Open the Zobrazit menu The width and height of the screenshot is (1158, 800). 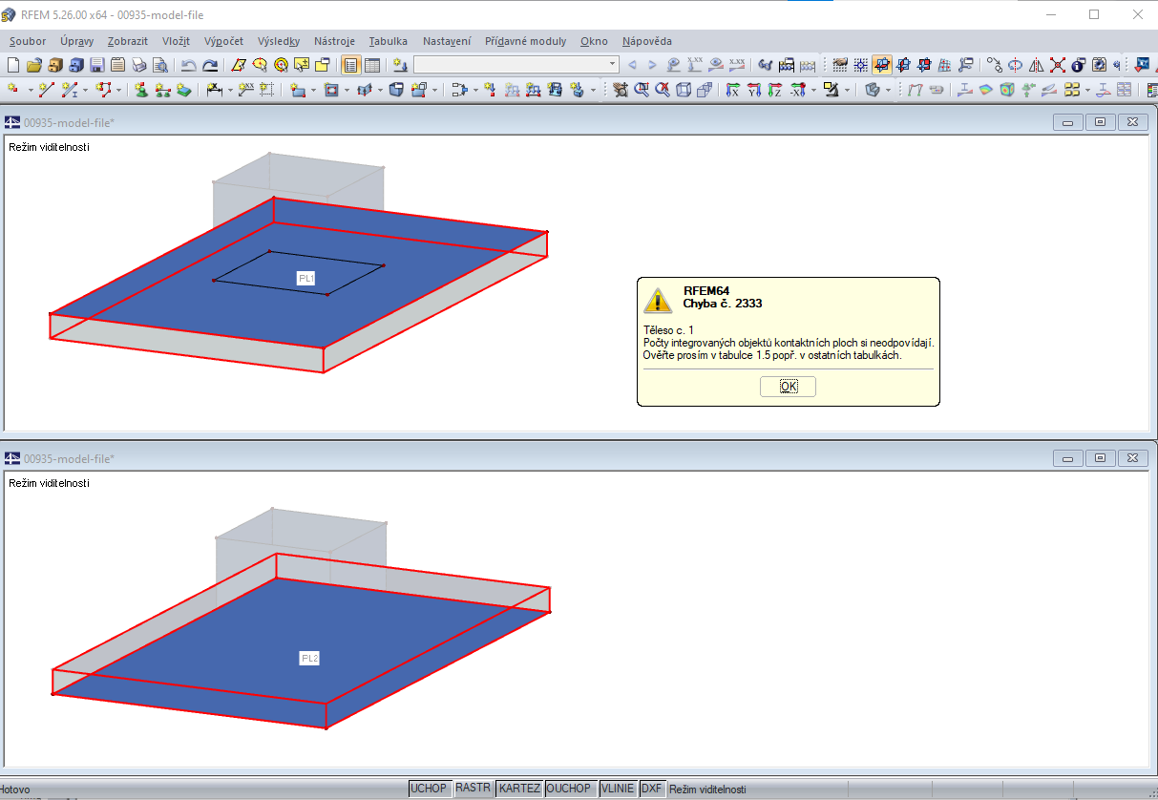(128, 41)
